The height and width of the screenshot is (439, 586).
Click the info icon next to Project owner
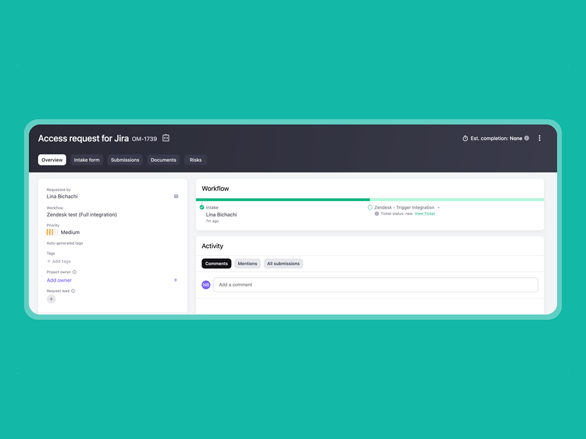(74, 272)
